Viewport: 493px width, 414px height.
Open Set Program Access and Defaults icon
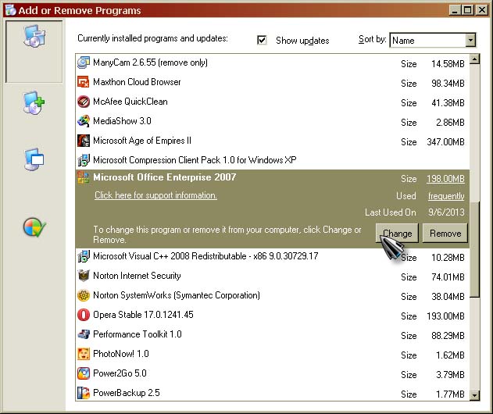(34, 227)
